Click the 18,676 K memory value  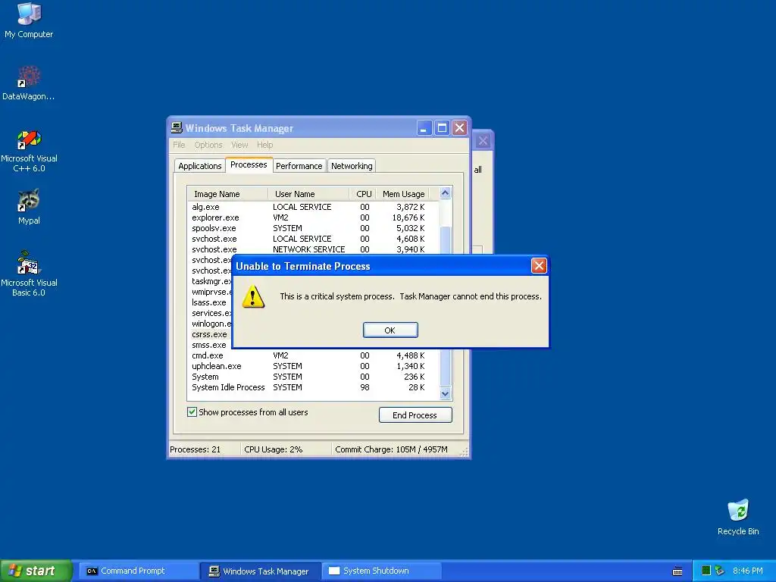408,217
